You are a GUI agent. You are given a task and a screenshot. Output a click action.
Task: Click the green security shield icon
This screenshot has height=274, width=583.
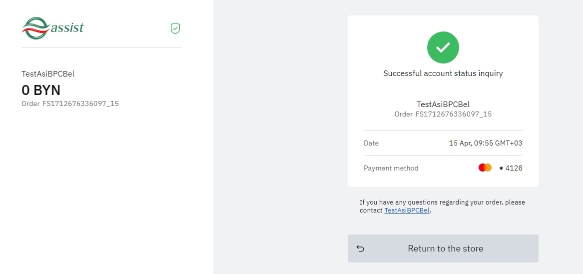(175, 28)
